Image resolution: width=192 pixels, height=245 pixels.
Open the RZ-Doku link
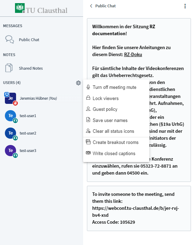point(133,54)
